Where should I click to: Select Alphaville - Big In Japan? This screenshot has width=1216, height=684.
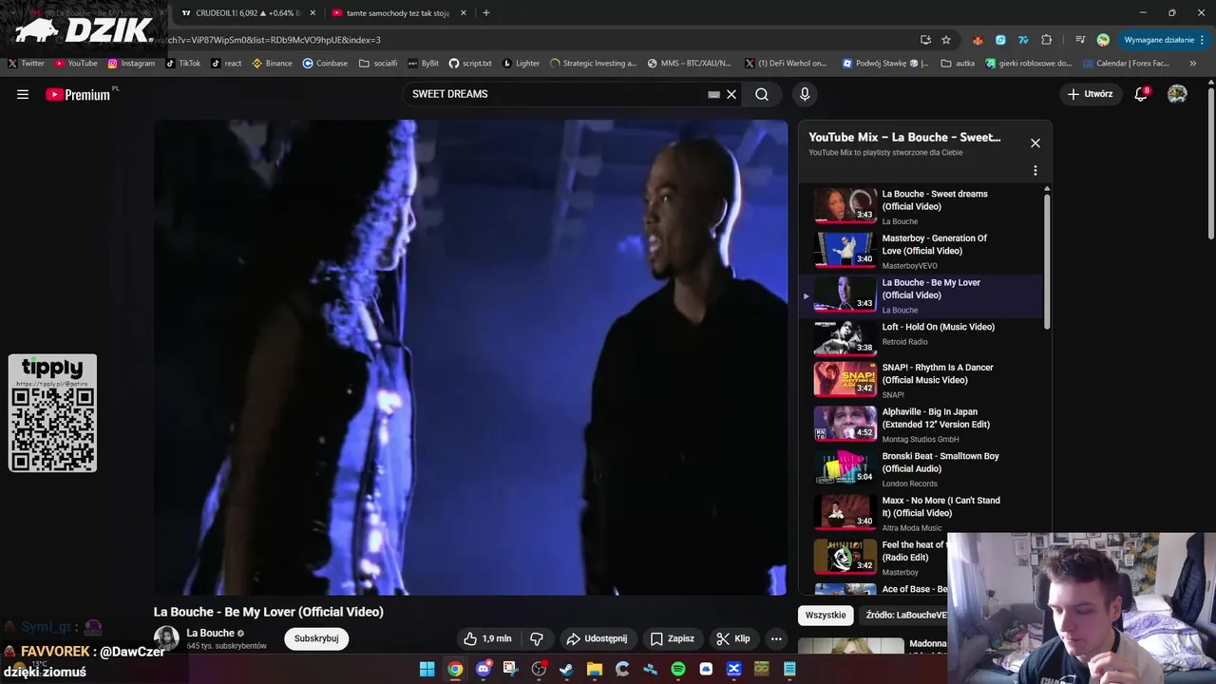click(x=921, y=425)
